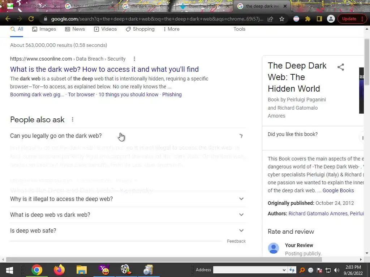
Task: Click scroll-right arrow on horizontal scrollbar
Action: click(x=361, y=259)
